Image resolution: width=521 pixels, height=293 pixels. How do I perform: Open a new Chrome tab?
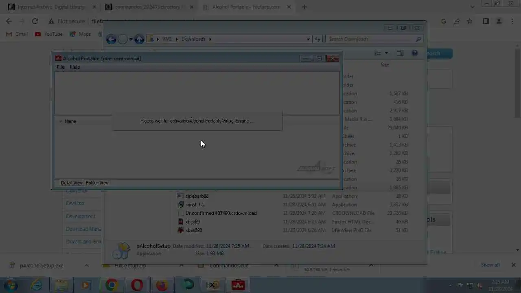[304, 7]
